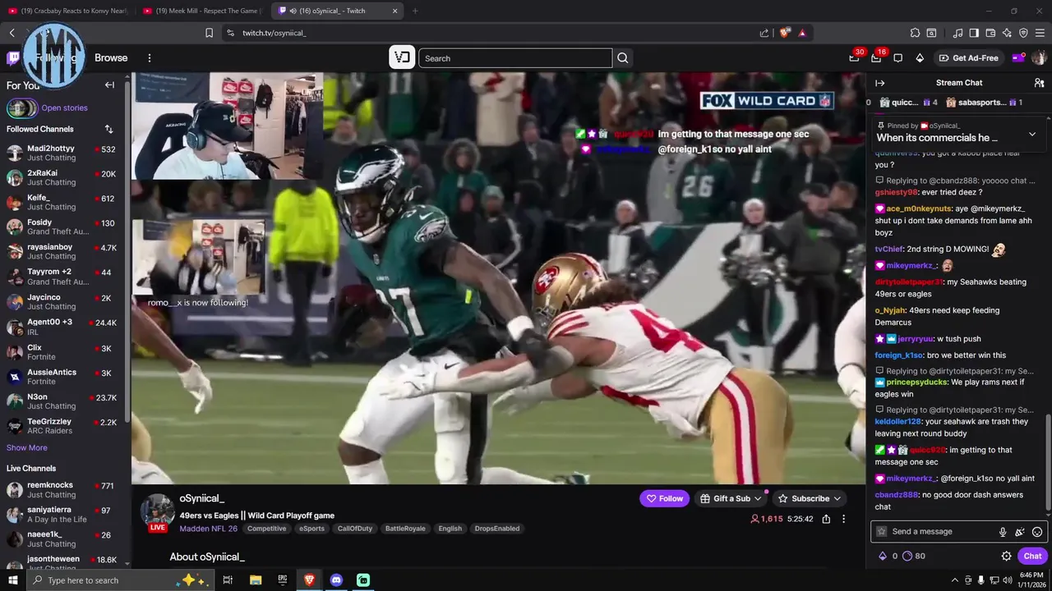
Task: Click the purple Chat send button
Action: (1032, 556)
